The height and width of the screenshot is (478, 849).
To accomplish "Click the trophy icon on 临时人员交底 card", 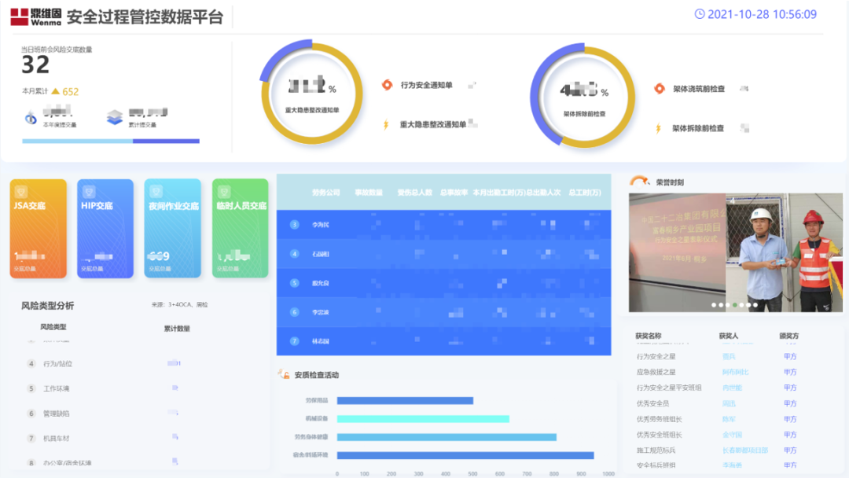I will (x=223, y=191).
